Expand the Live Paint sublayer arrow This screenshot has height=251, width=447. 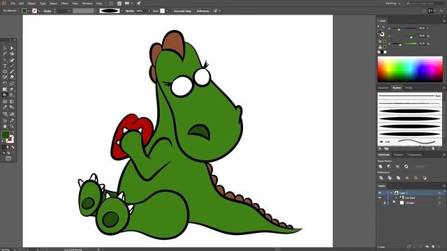[x=396, y=198]
